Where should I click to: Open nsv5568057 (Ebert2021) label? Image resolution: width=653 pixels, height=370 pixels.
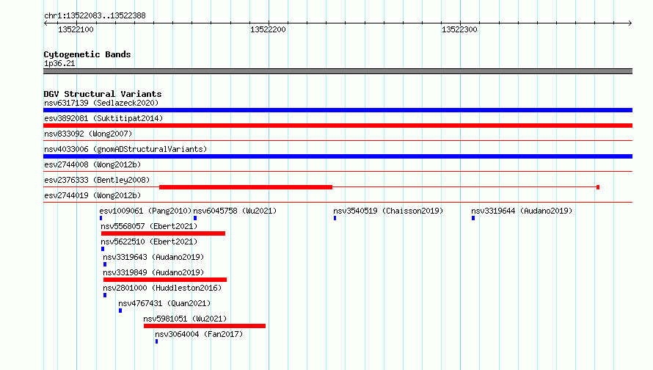pos(149,226)
